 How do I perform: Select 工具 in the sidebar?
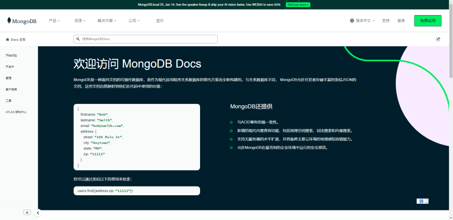tap(8, 101)
